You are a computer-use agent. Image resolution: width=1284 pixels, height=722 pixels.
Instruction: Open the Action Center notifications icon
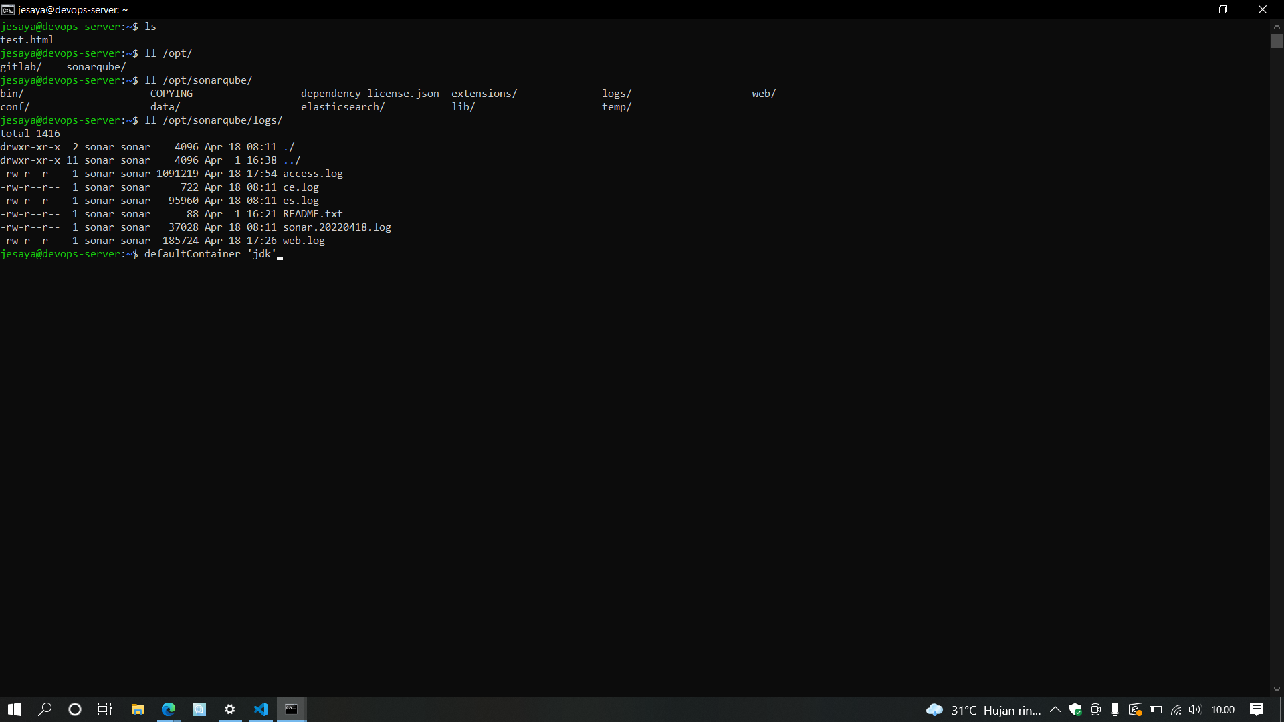1257,710
